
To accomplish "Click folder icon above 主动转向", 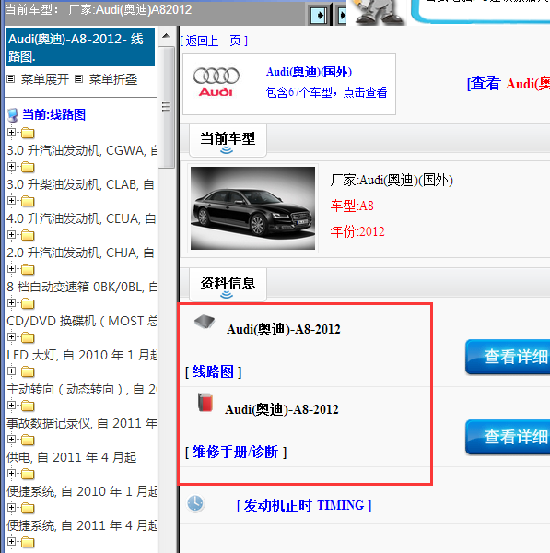I will (28, 371).
